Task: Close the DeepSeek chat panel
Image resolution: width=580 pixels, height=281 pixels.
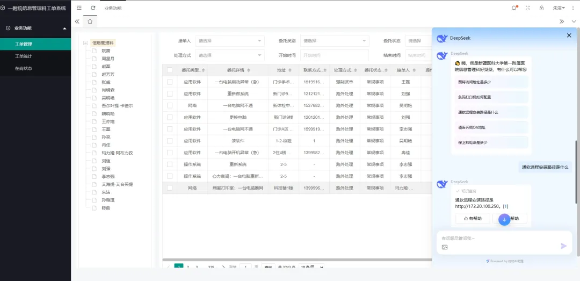Action: pyautogui.click(x=569, y=35)
